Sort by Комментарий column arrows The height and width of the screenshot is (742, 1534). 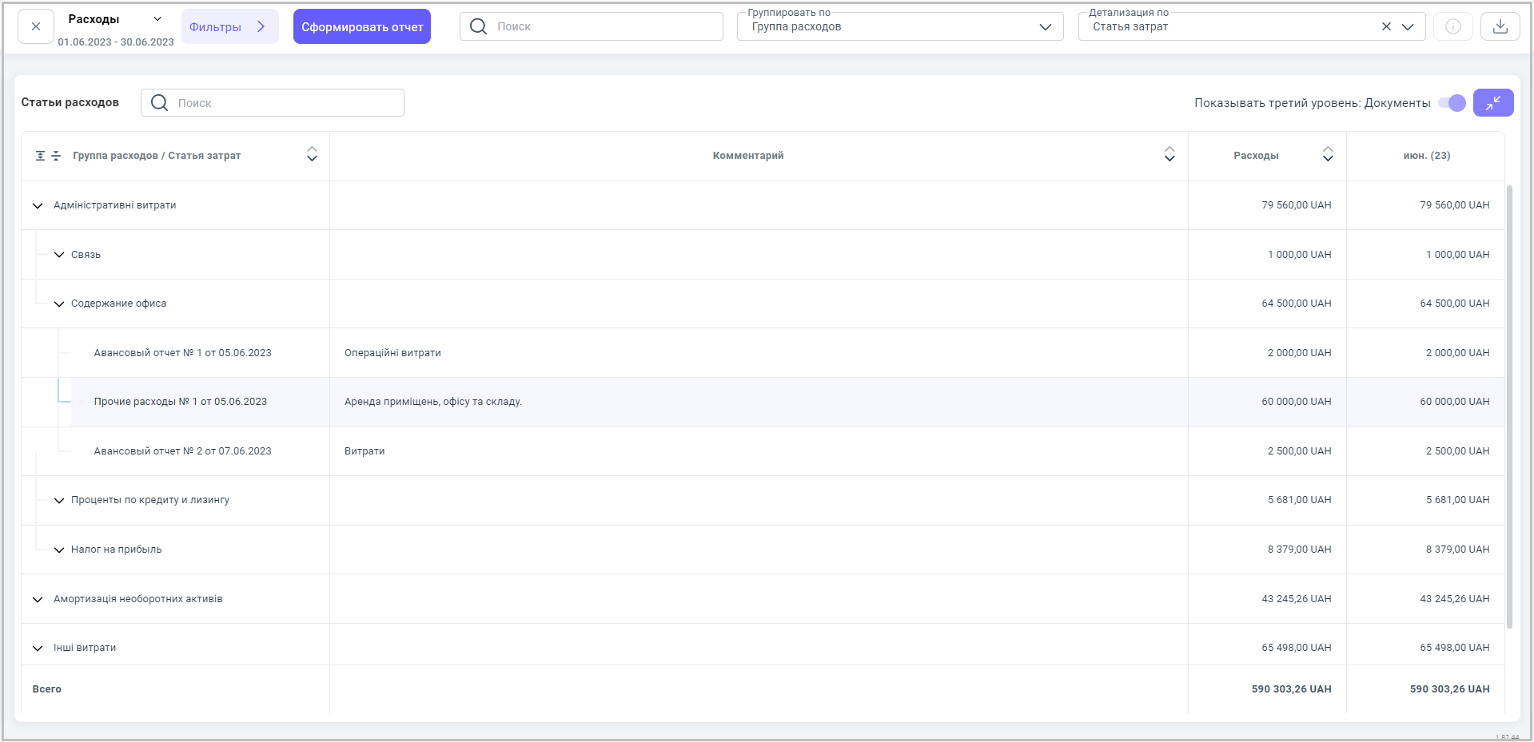pos(1169,155)
